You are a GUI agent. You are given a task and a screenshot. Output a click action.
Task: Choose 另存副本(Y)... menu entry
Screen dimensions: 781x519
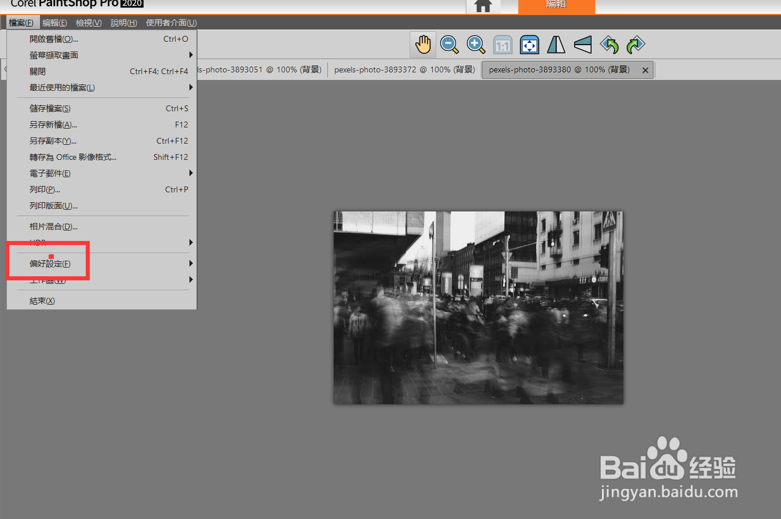click(102, 141)
